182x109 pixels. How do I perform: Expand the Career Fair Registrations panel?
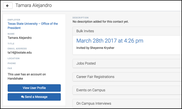[x=127, y=77]
